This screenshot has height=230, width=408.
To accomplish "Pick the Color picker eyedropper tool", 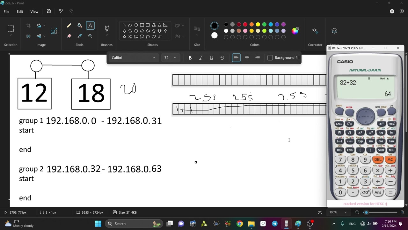I will 80,36.
